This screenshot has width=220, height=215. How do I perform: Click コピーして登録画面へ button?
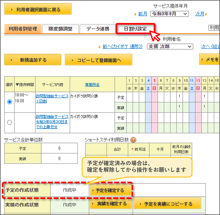click(98, 60)
